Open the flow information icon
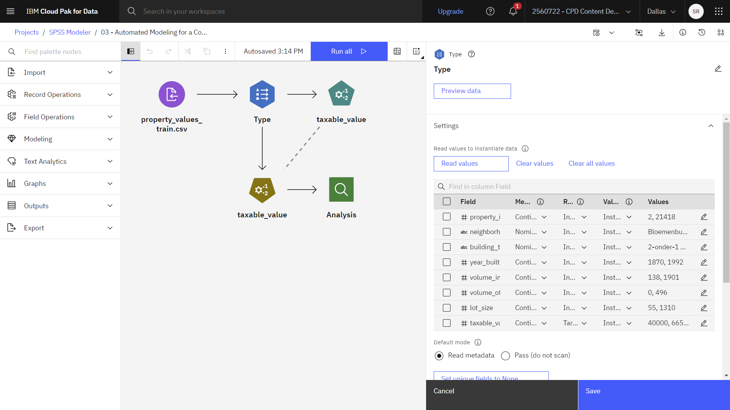Image resolution: width=730 pixels, height=410 pixels. click(x=683, y=33)
